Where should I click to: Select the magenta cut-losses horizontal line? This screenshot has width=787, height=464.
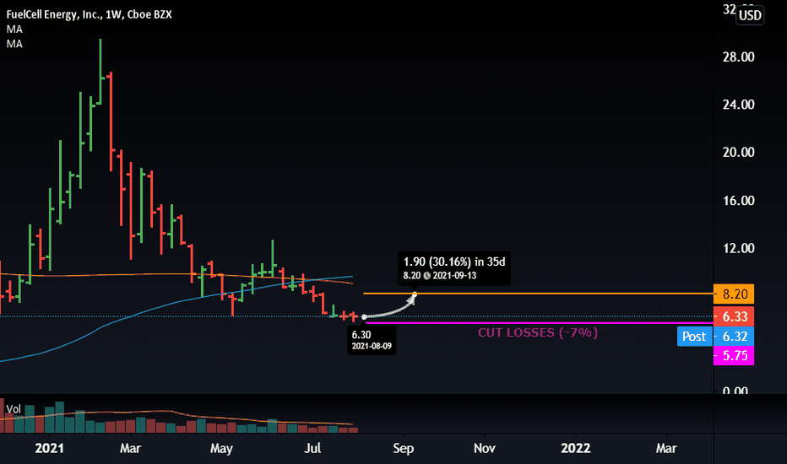click(540, 322)
